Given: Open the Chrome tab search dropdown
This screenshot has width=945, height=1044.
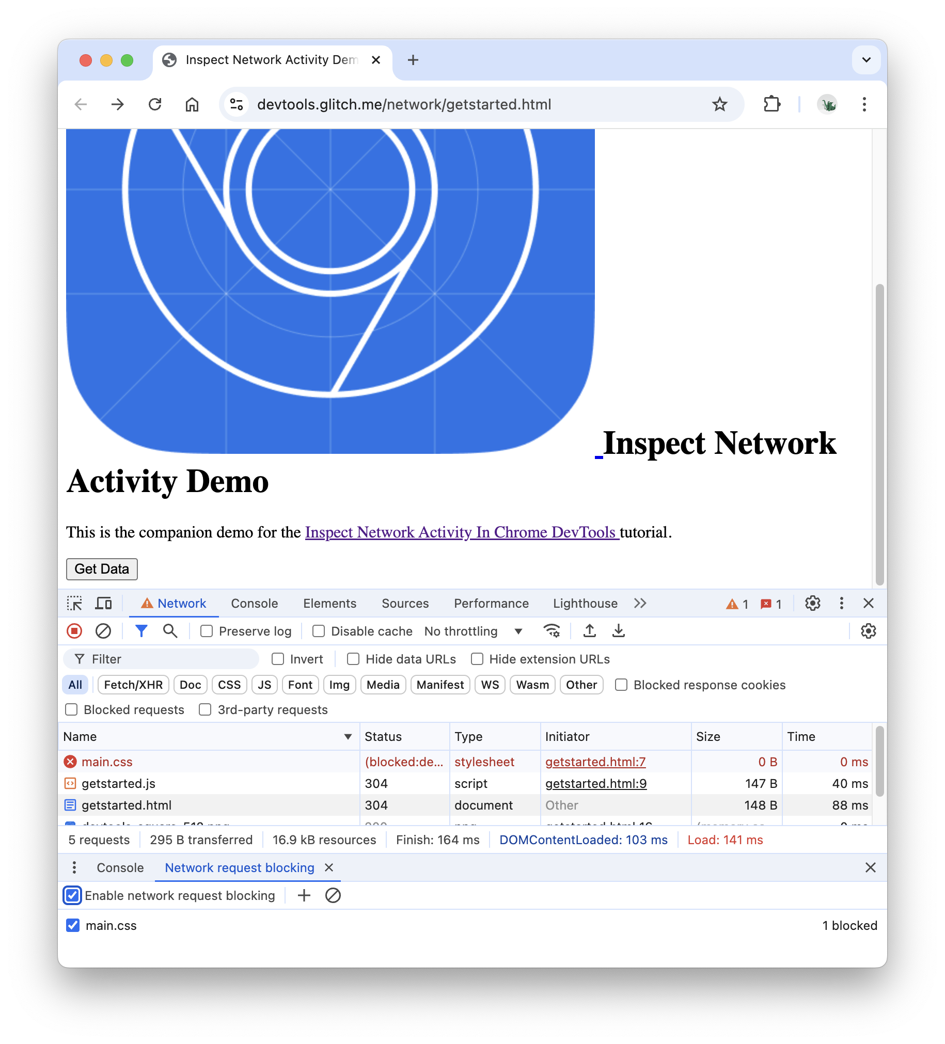Looking at the screenshot, I should coord(866,60).
